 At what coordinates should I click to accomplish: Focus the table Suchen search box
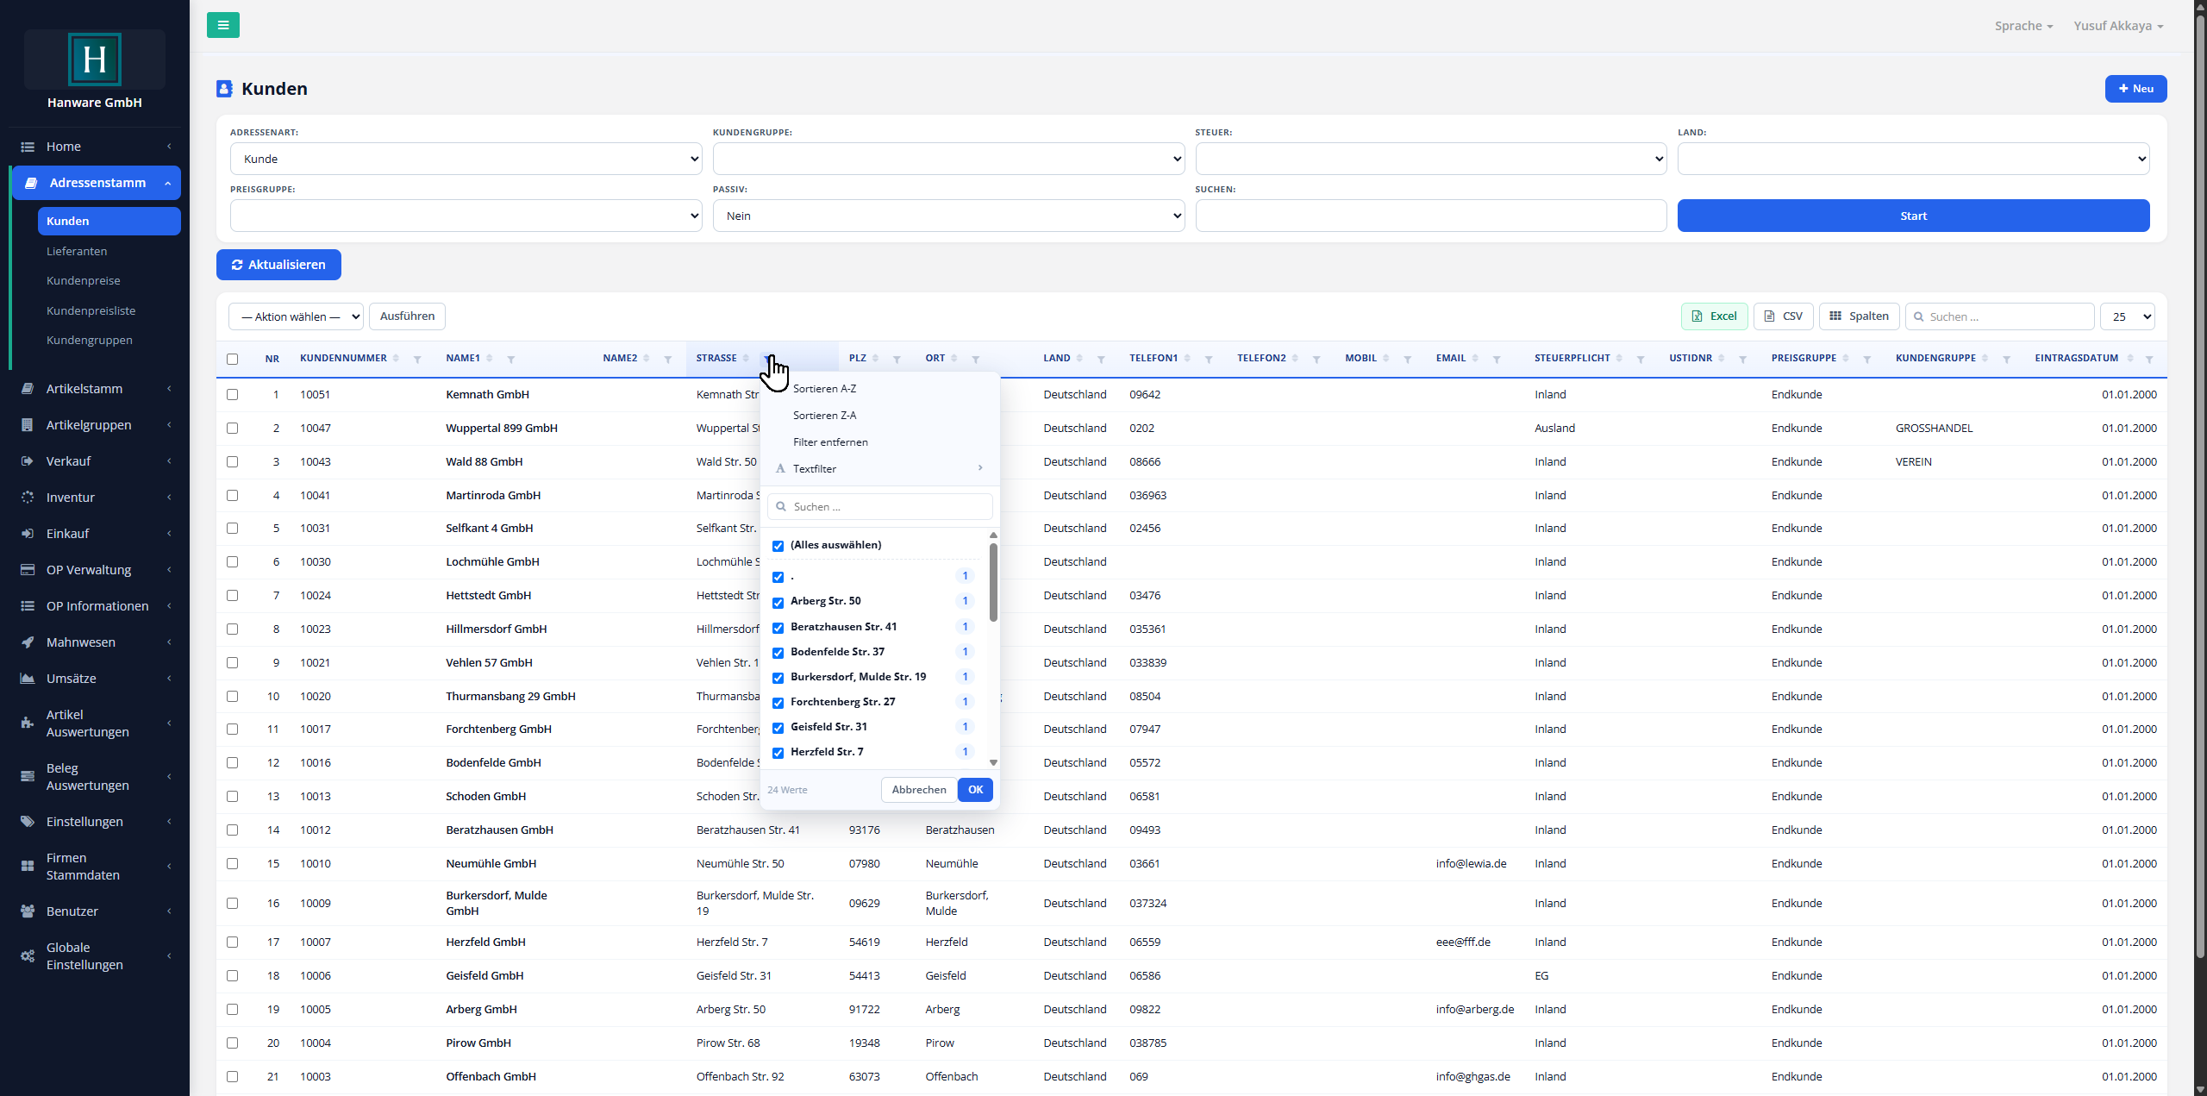pos(1999,316)
